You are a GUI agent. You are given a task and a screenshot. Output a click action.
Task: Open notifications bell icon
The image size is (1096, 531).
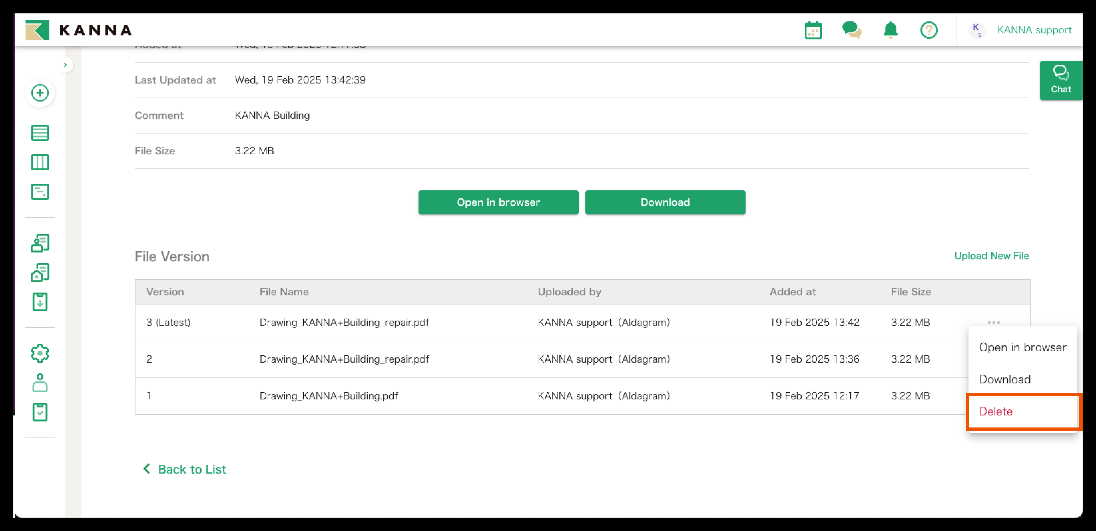[x=890, y=30]
